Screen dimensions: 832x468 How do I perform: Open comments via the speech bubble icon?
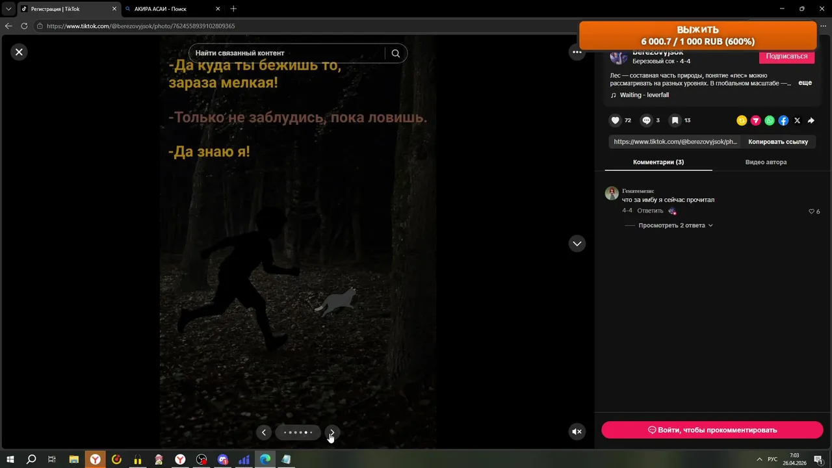(646, 120)
